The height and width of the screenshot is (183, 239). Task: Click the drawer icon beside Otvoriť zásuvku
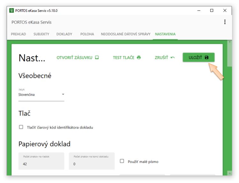click(97, 58)
